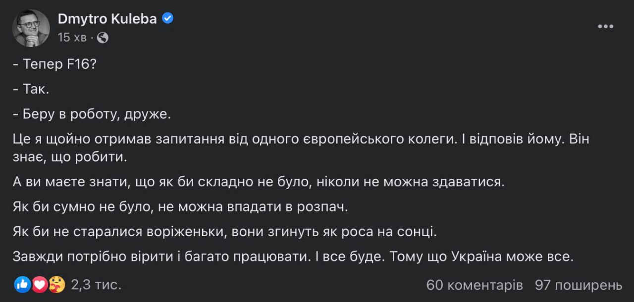
Task: Click the line ending "впадати в розпач"
Action: coord(181,206)
